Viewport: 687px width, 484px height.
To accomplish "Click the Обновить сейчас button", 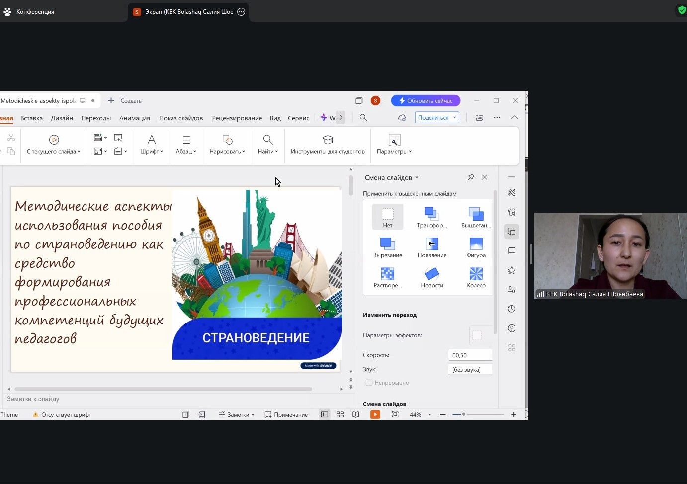I will point(426,101).
